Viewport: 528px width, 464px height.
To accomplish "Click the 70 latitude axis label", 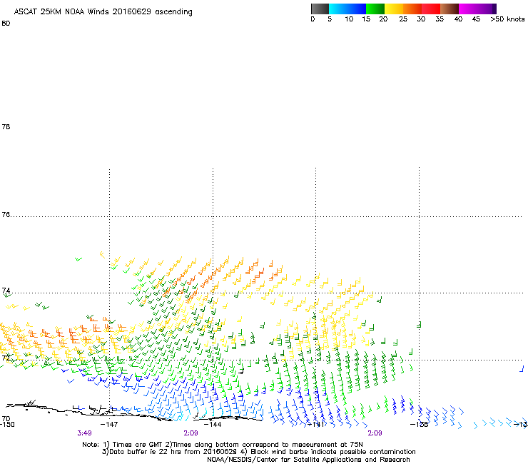I will pos(6,419).
